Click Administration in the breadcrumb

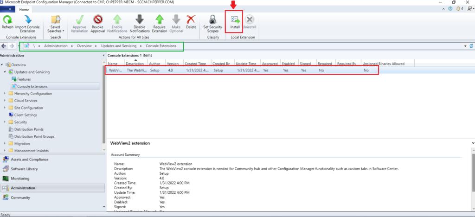[x=56, y=46]
